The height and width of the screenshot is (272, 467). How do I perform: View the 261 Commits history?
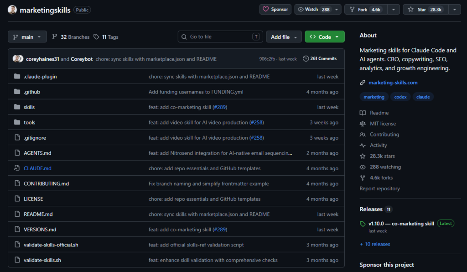[320, 59]
